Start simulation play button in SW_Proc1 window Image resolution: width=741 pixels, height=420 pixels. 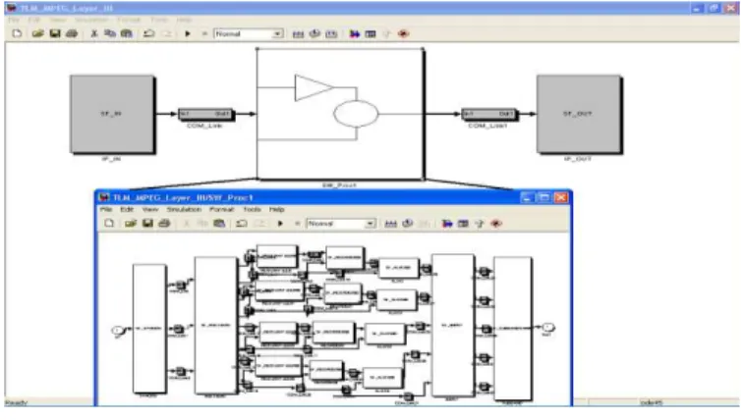280,224
